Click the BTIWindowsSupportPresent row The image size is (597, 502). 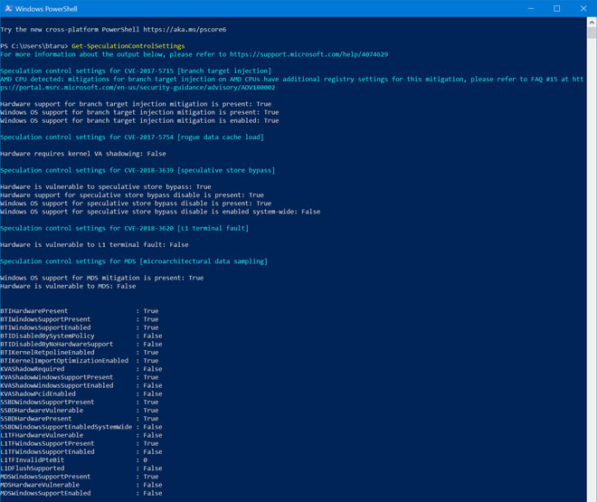pos(80,319)
